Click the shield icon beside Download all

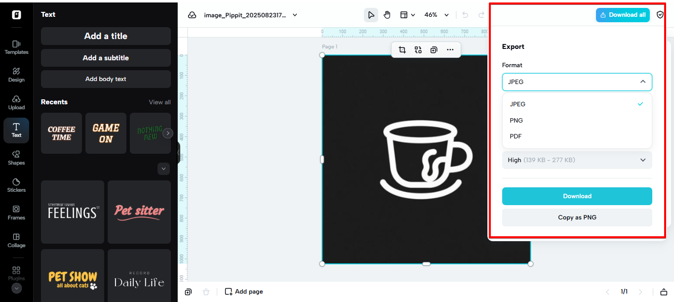pos(660,15)
